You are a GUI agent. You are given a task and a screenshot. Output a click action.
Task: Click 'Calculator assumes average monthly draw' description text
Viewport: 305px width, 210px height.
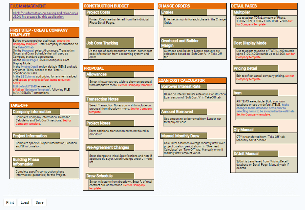point(194,148)
